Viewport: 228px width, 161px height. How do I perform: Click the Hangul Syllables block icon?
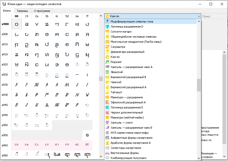point(107,123)
